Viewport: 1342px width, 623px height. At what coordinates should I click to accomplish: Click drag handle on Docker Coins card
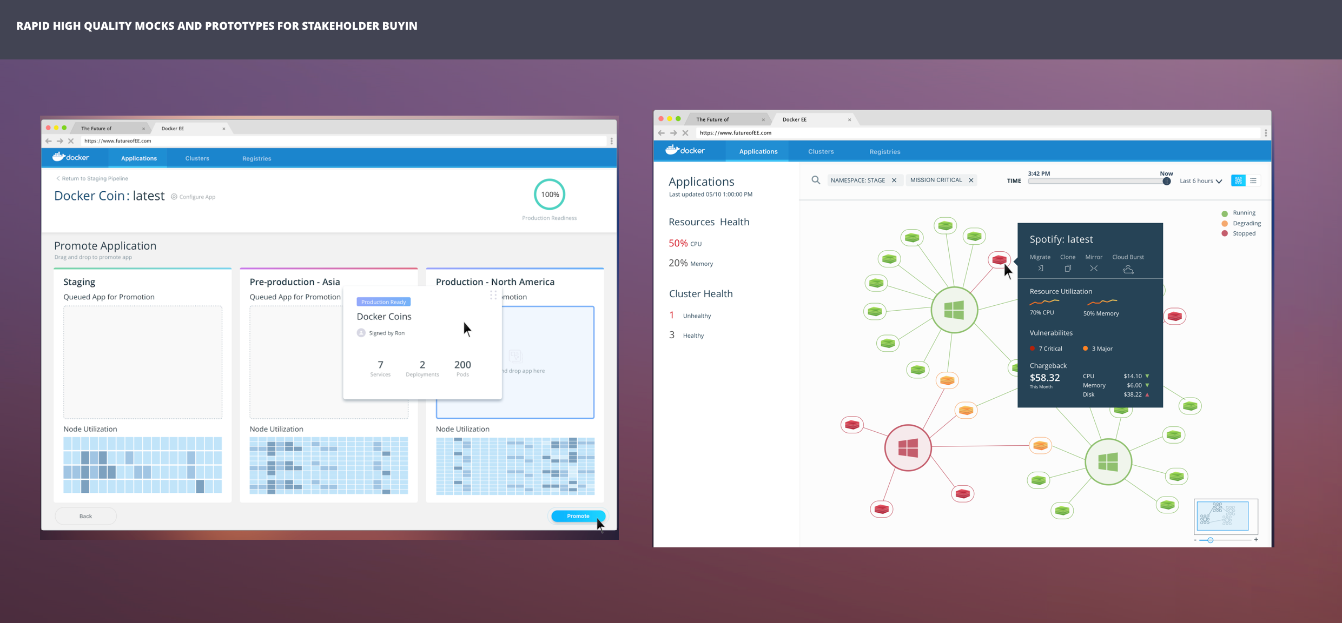tap(493, 295)
